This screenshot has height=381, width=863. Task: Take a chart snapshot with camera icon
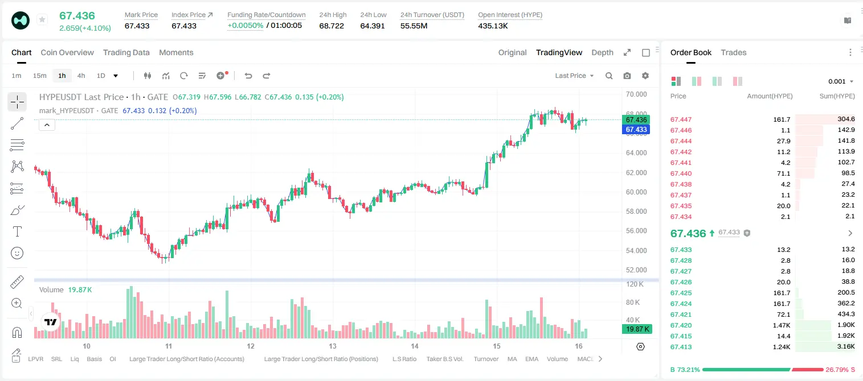coord(627,76)
